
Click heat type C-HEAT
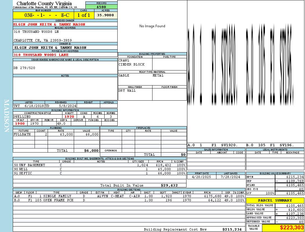[x=117, y=196]
